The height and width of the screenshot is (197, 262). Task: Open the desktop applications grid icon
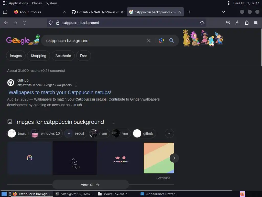(x=5, y=3)
